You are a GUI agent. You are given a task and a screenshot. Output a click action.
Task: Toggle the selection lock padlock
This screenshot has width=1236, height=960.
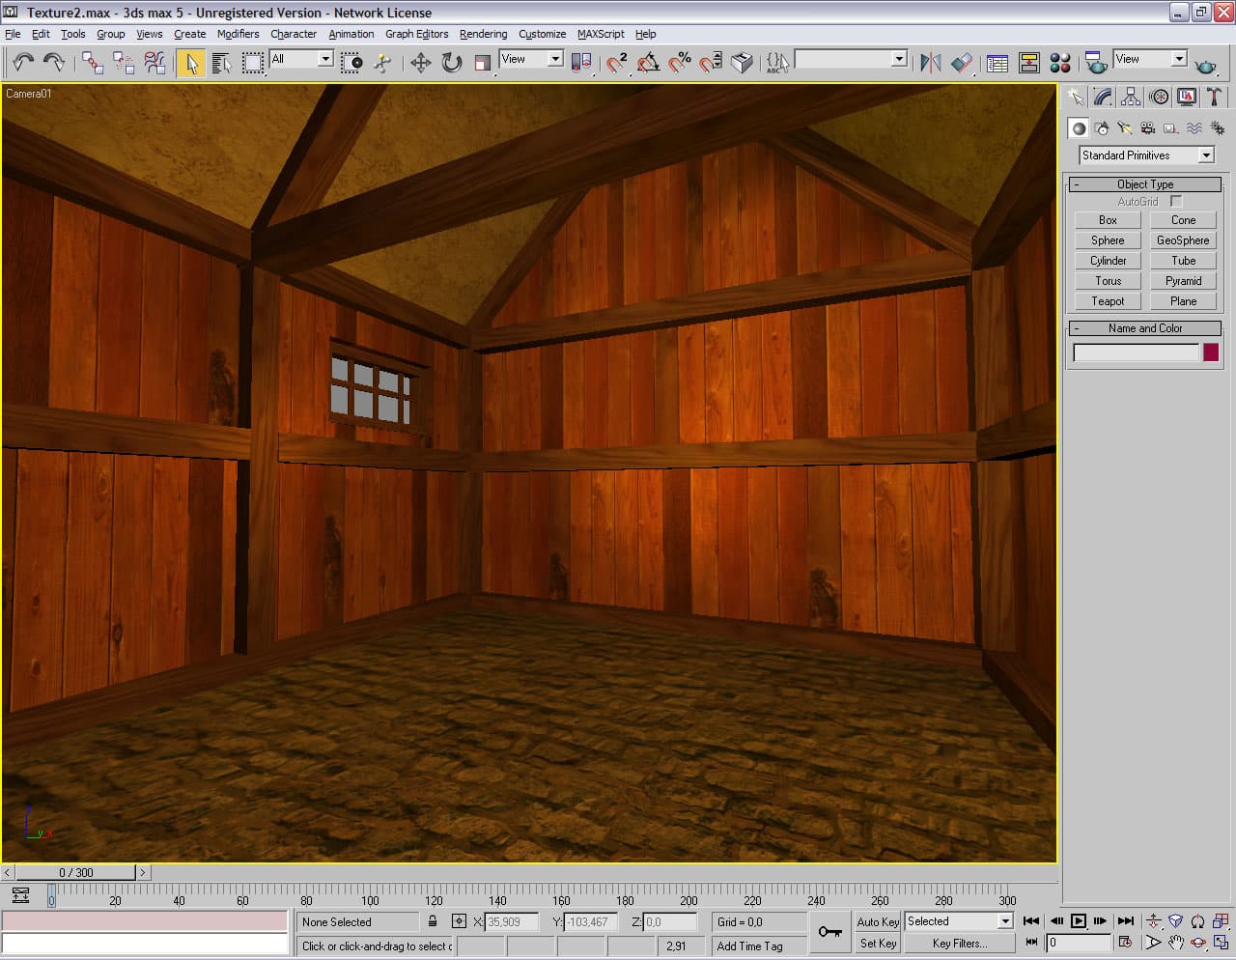433,921
